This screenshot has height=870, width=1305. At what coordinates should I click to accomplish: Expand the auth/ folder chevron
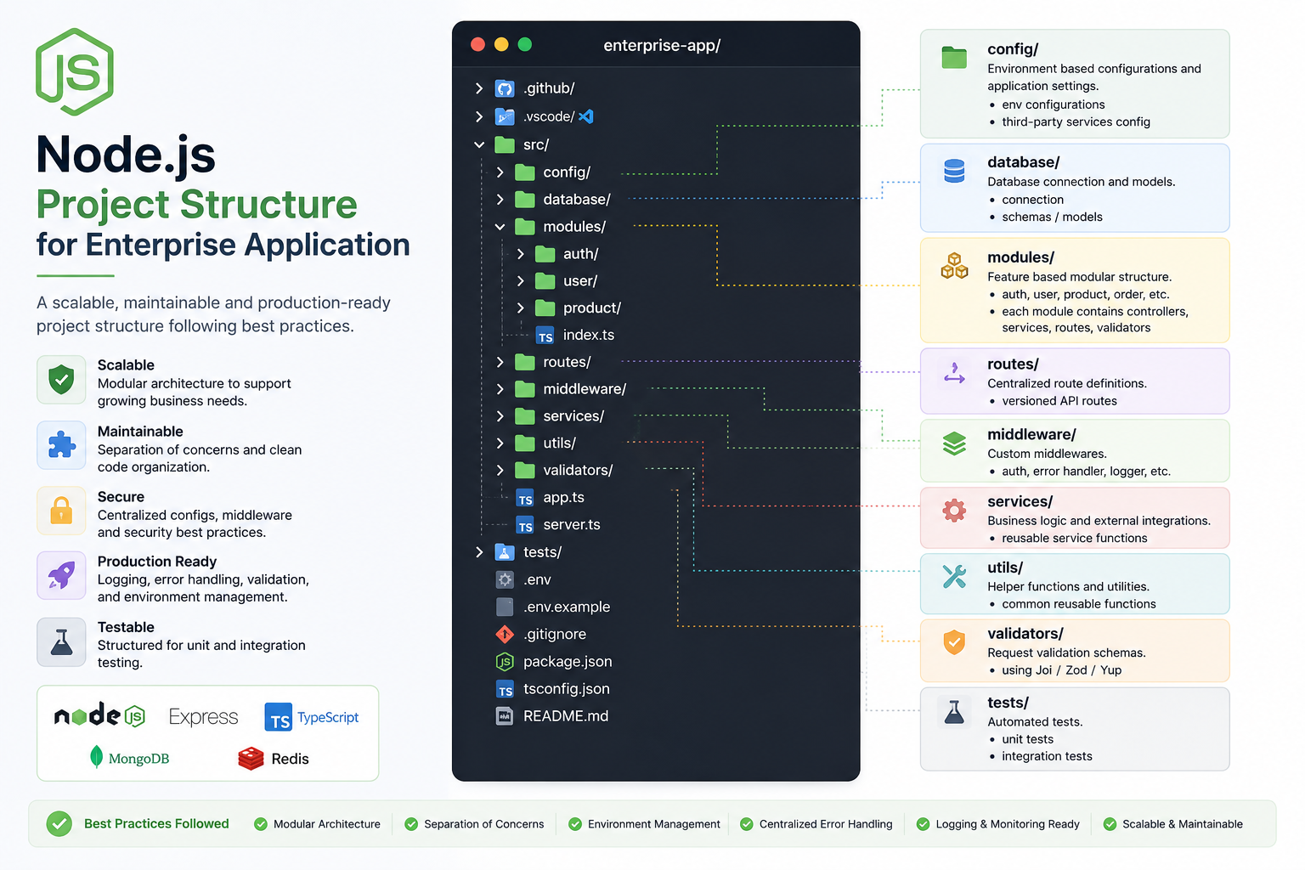(520, 254)
